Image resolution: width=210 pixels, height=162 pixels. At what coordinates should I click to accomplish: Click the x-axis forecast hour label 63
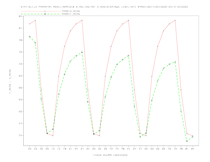click(x=152, y=149)
